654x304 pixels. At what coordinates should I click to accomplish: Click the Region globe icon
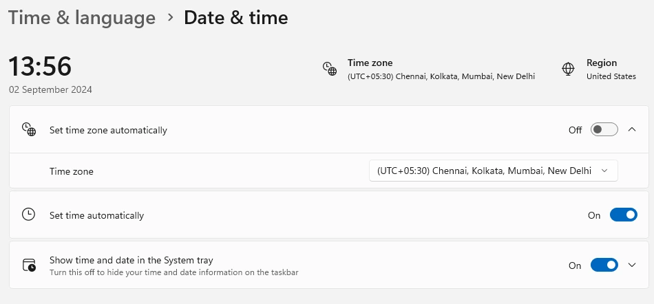pyautogui.click(x=569, y=69)
